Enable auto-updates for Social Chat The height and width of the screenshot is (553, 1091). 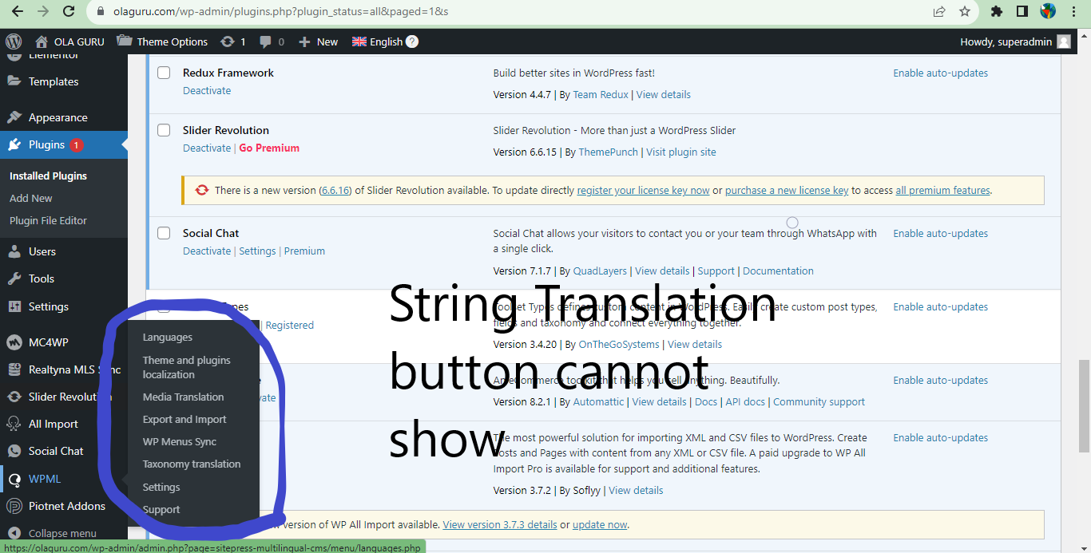tap(940, 233)
